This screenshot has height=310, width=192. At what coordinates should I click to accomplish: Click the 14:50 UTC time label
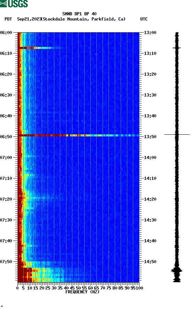point(150,261)
